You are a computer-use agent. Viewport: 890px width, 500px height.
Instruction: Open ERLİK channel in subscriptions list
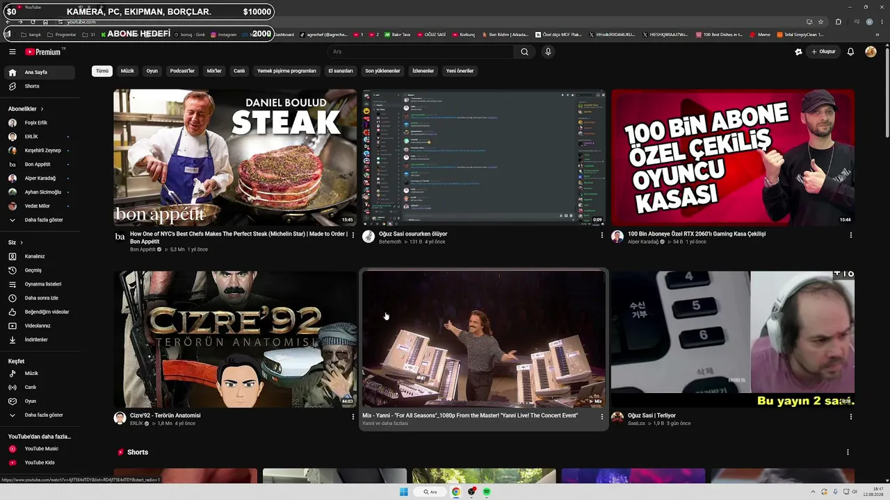point(39,137)
